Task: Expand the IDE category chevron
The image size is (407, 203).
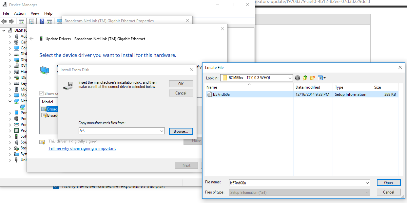Action: tap(10, 77)
